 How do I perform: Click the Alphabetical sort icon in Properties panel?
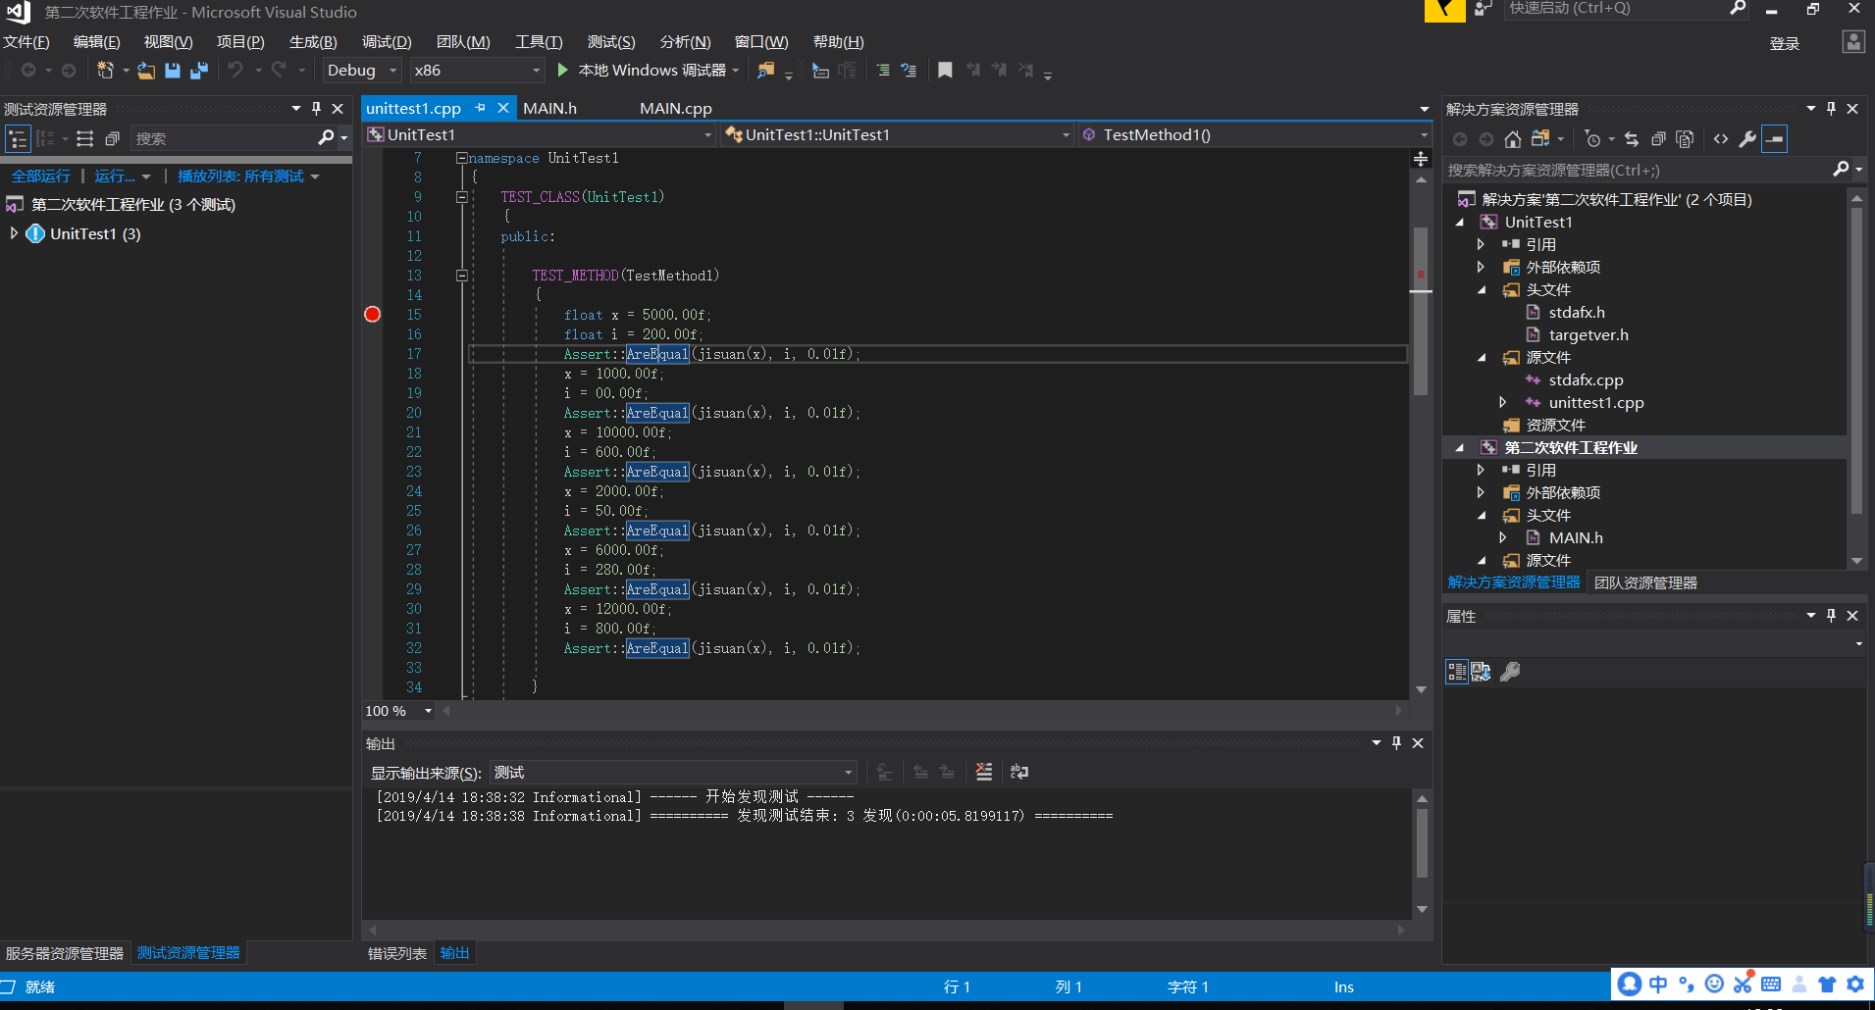coord(1482,672)
